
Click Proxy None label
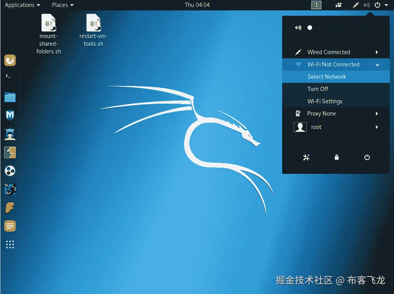[x=321, y=114]
